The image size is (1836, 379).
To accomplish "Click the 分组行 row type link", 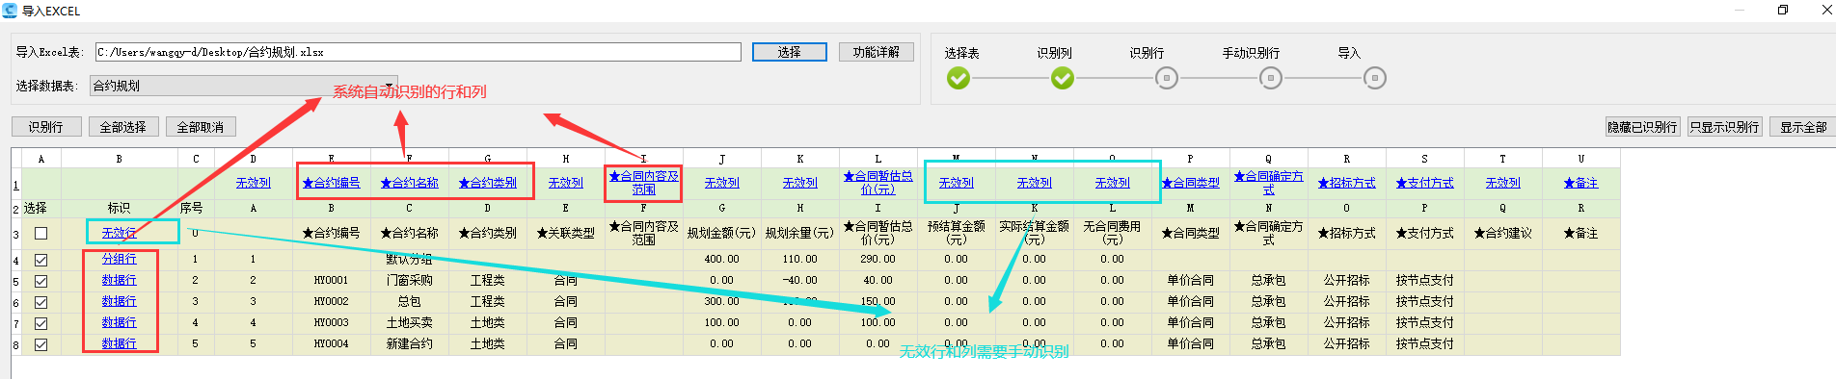I will point(120,259).
